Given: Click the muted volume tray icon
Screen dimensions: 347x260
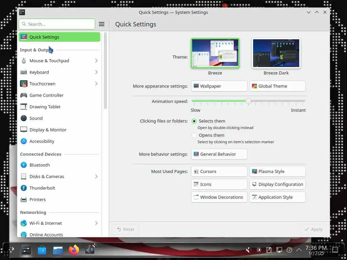Looking at the screenshot, I should click(x=248, y=250).
